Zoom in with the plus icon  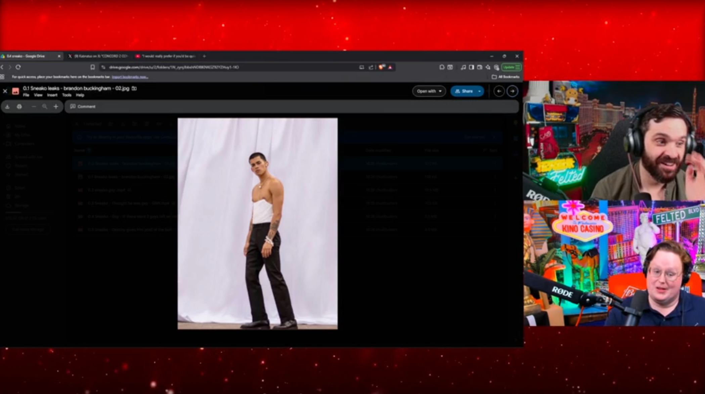click(56, 107)
